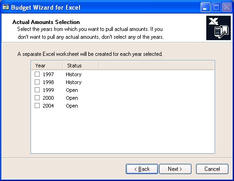Screen dimensions: 234x181
Task: Enable the 2000 year checkbox
Action: coord(37,98)
